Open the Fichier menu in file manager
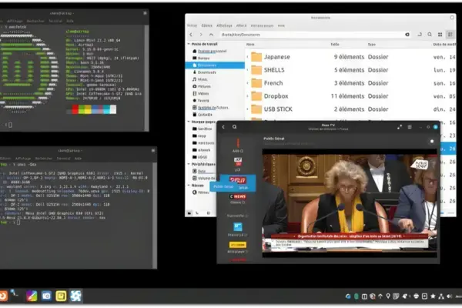The height and width of the screenshot is (308, 462). click(x=192, y=25)
